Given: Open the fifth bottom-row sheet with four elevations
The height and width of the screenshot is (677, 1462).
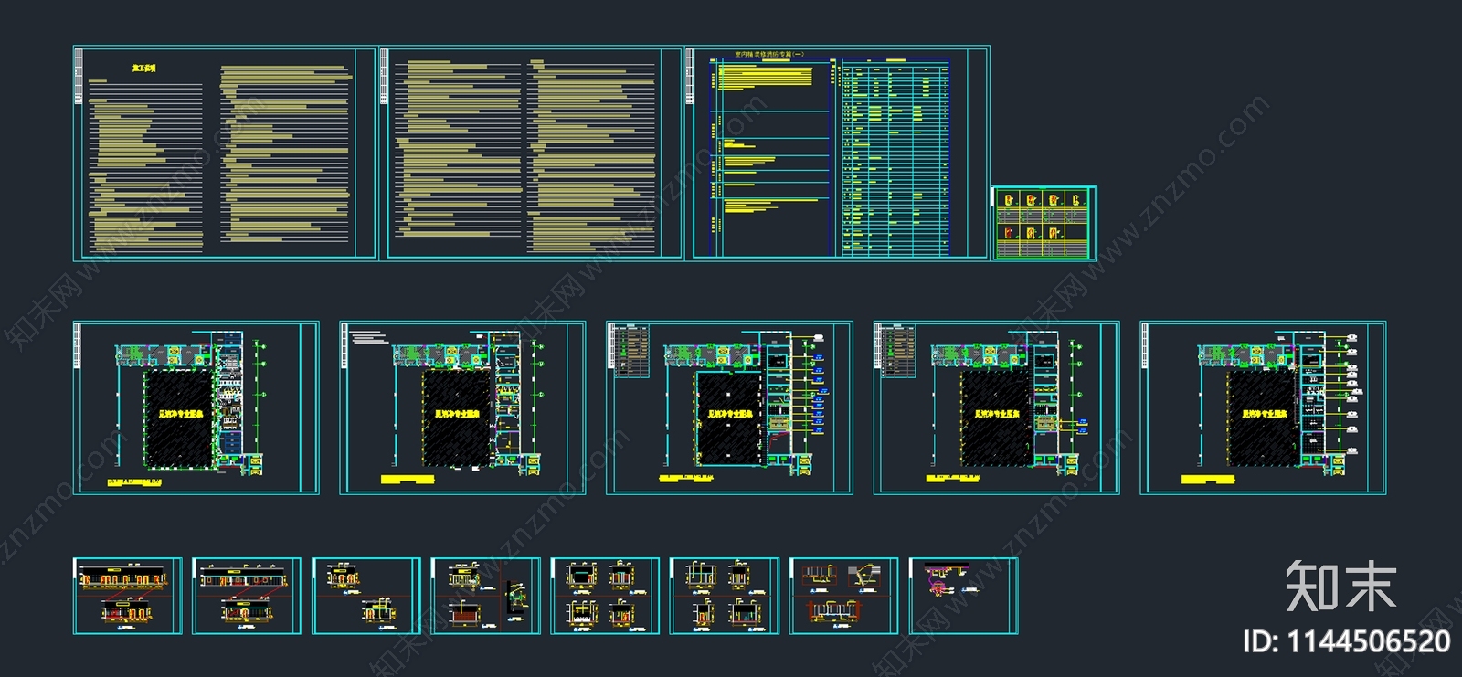Looking at the screenshot, I should tap(605, 596).
